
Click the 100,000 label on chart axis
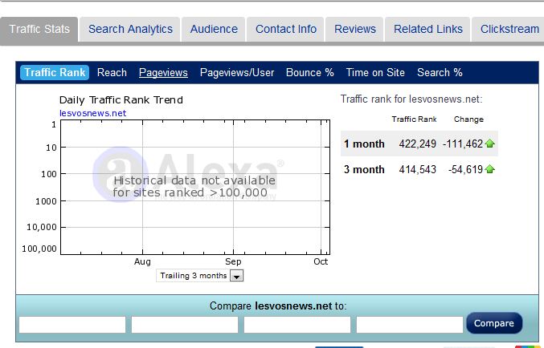point(39,249)
